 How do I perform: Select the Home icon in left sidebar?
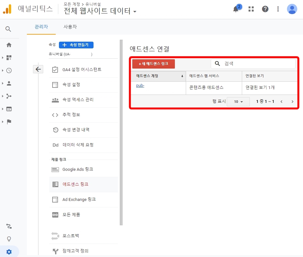point(9,45)
